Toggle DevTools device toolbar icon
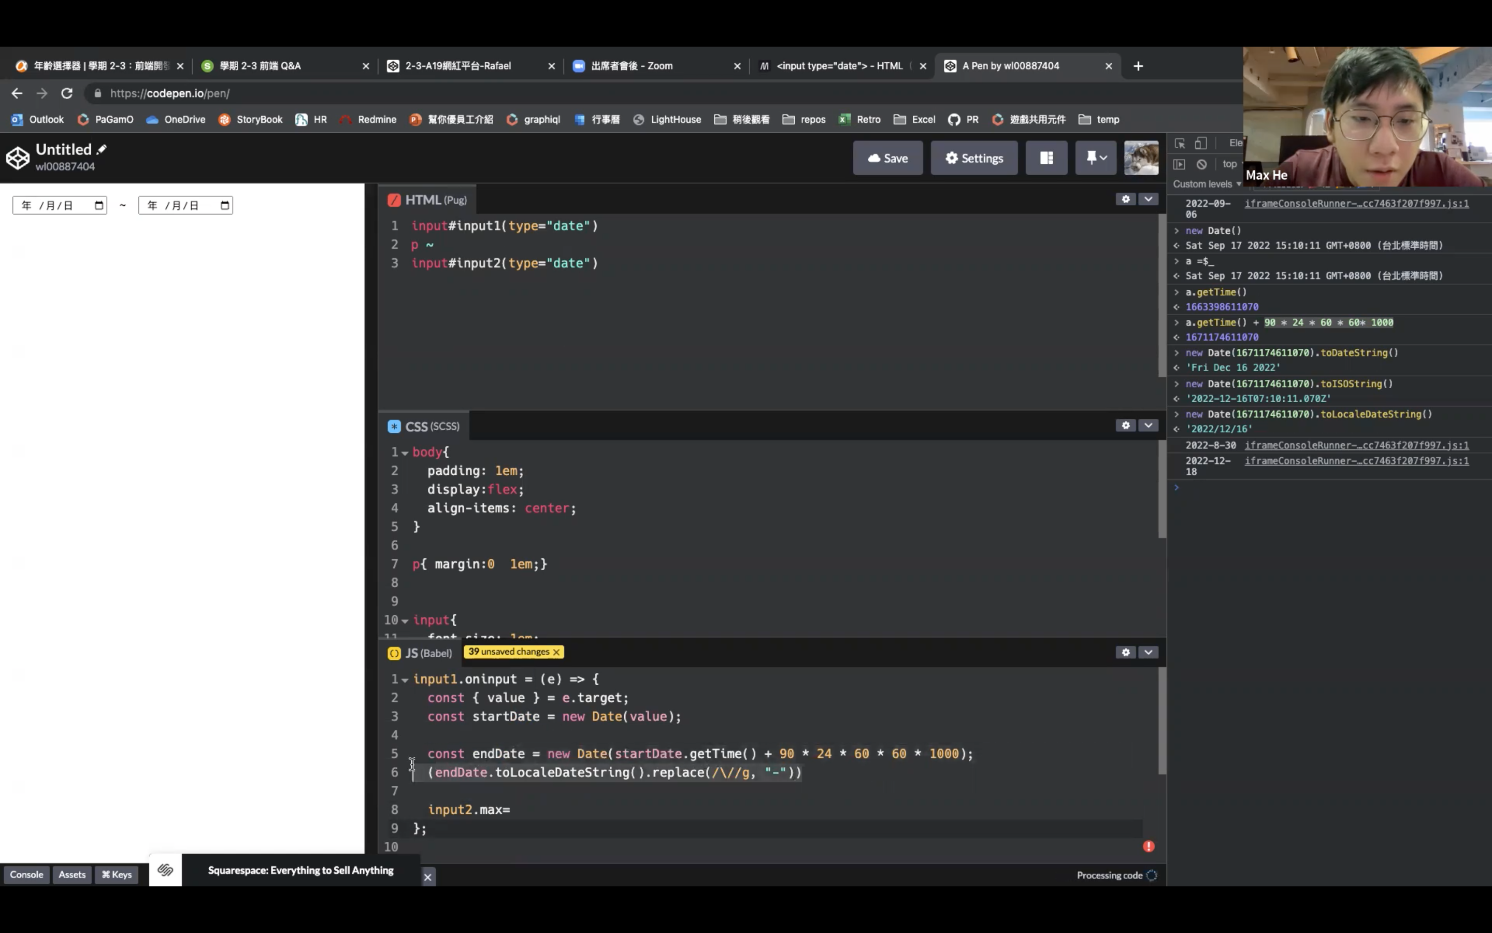 pos(1200,143)
